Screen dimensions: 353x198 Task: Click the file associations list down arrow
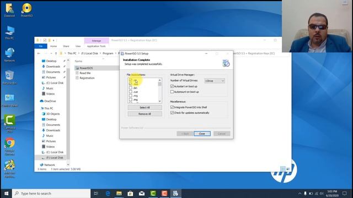[160, 101]
